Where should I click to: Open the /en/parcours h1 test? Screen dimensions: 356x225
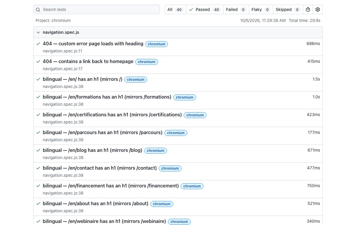103,132
